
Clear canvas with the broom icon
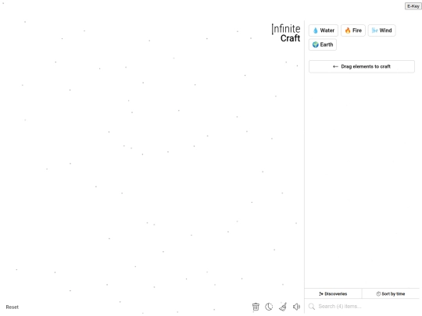coord(283,307)
